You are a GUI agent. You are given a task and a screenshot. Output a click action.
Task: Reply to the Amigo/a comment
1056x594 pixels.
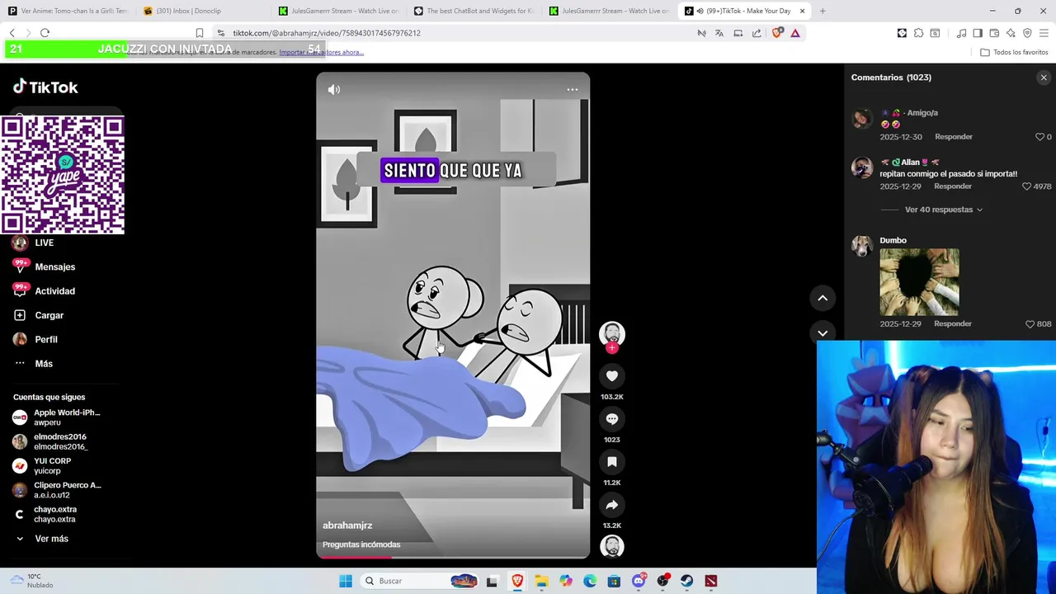[x=953, y=137]
